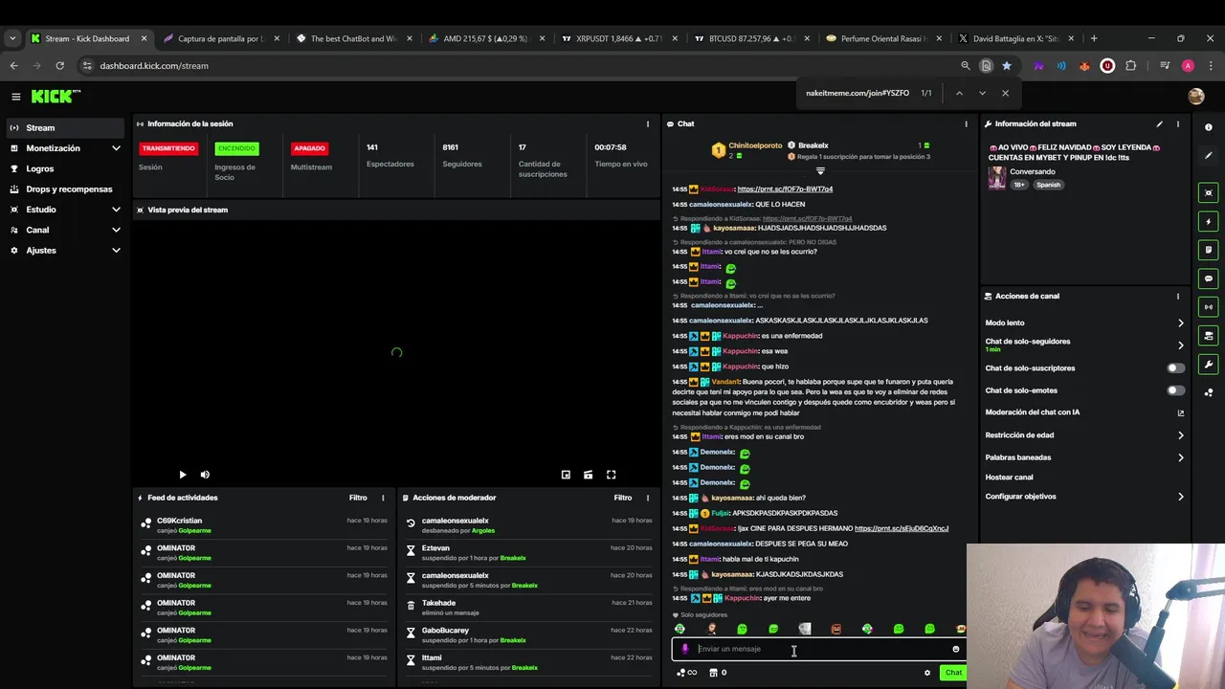Open external link icon for Moderación del chat con IA
The image size is (1225, 689).
(1180, 412)
